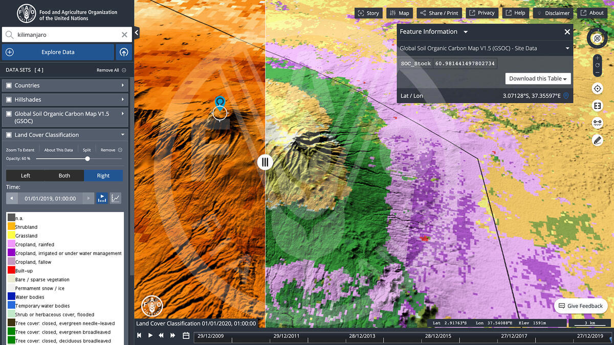Screen dimensions: 614x345
Task: Click the split-screen divider handle
Action: coord(265,163)
